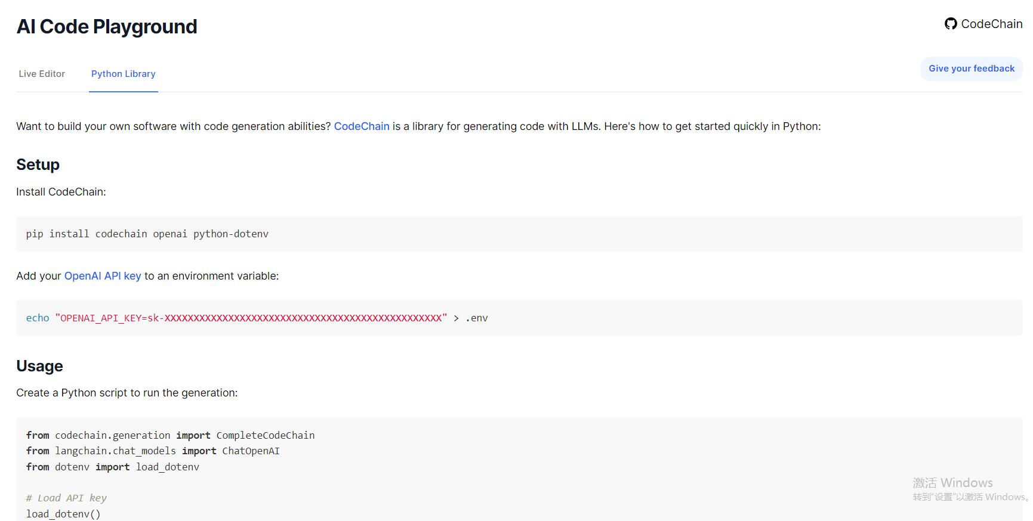Click the load_dotenv import line

tap(112, 467)
